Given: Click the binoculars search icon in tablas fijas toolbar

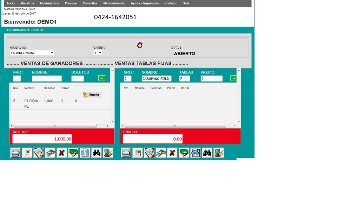Looking at the screenshot, I should [207, 153].
